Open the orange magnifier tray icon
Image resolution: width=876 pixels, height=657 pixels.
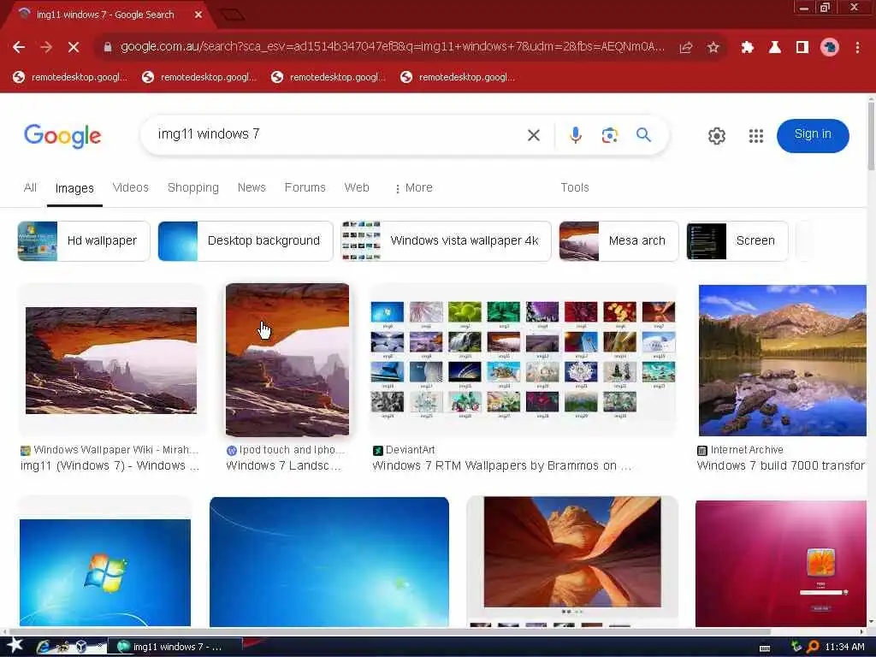813,647
